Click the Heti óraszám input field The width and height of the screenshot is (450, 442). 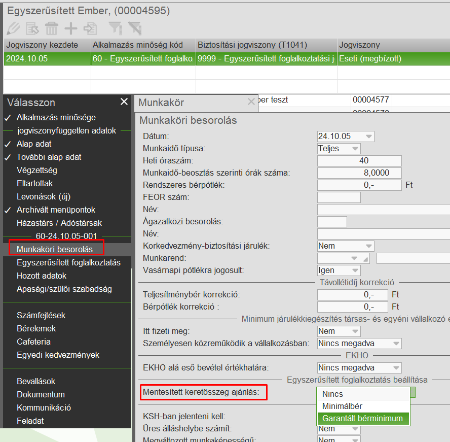[359, 161]
